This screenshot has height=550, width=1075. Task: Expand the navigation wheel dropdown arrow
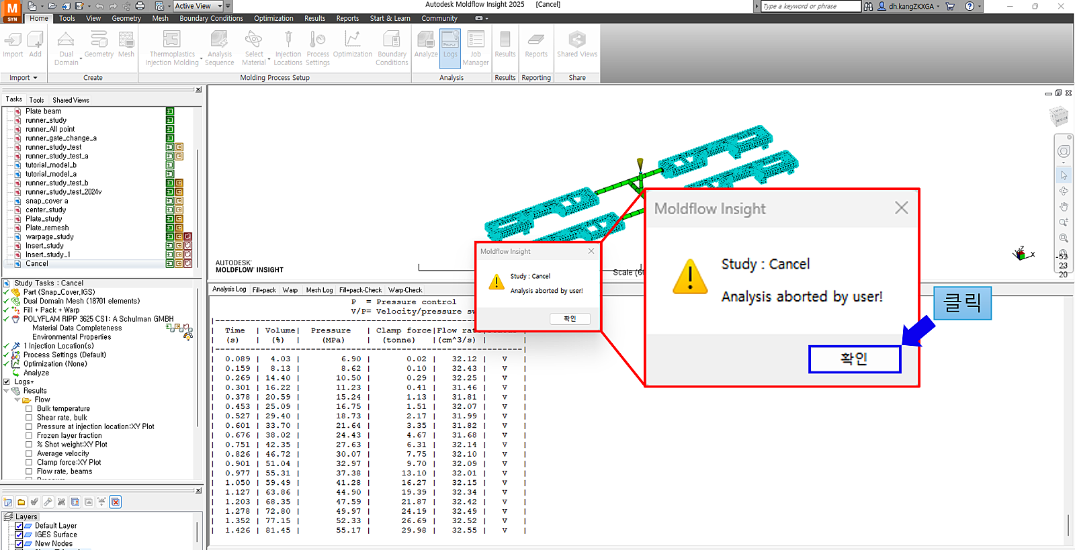pyautogui.click(x=1064, y=163)
